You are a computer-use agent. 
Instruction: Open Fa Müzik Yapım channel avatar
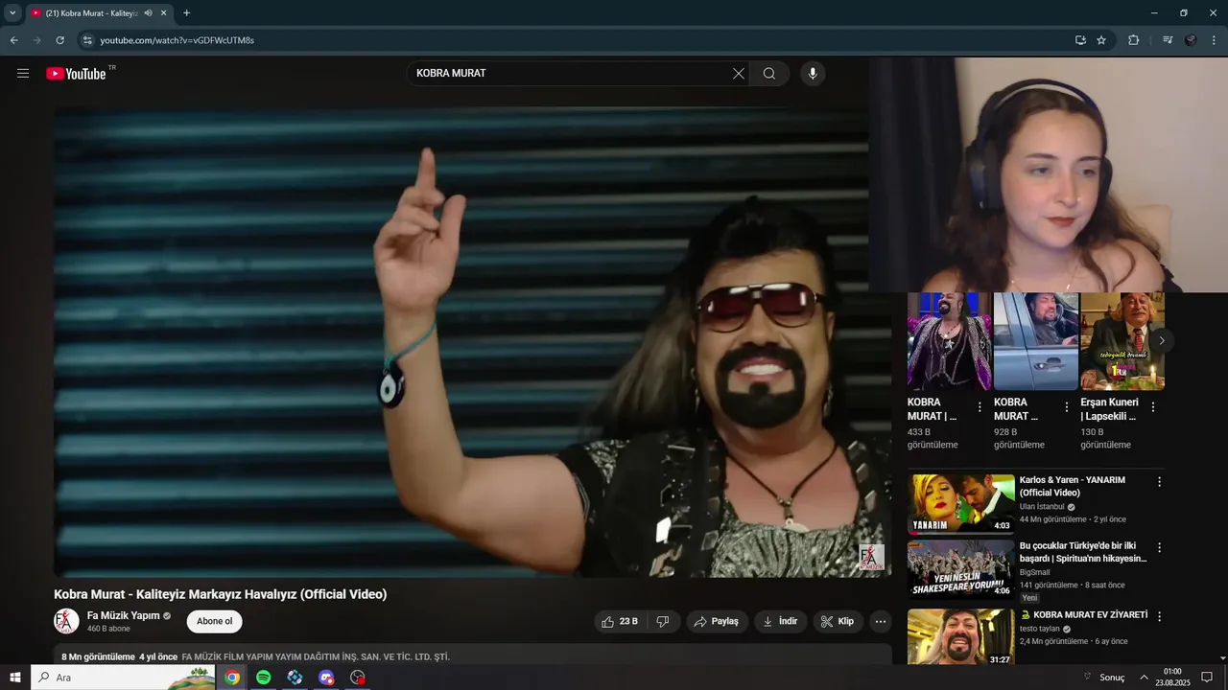point(66,621)
